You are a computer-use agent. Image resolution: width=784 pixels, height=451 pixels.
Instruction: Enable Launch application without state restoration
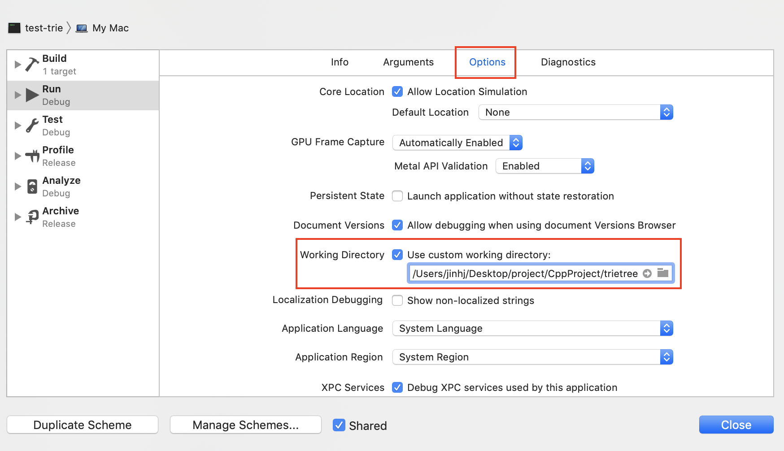point(397,196)
